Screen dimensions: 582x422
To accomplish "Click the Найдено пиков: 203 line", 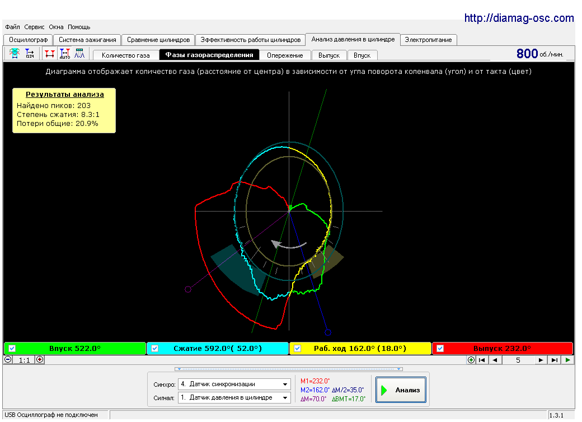I will (x=54, y=105).
